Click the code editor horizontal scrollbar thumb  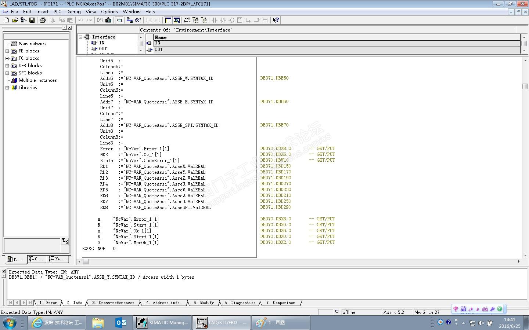(86, 261)
